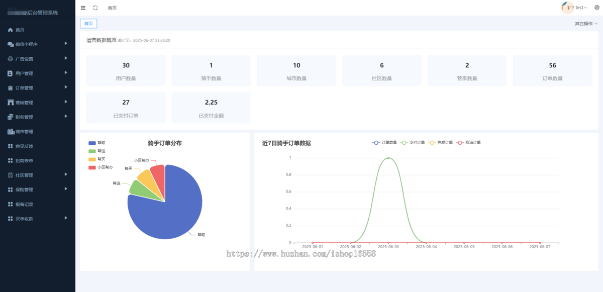603x292 pixels.
Task: Click the home icon beside 首页 in sidebar
Action: tap(11, 30)
